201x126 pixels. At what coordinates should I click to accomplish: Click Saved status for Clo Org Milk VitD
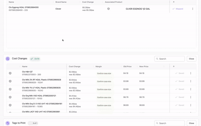pos(180,97)
